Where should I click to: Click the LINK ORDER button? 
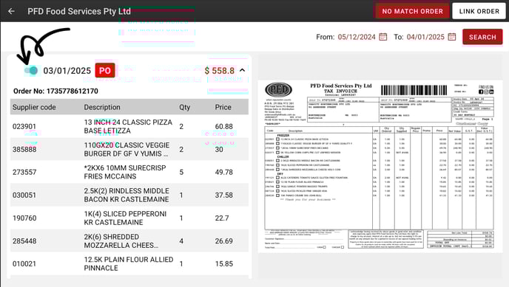479,11
